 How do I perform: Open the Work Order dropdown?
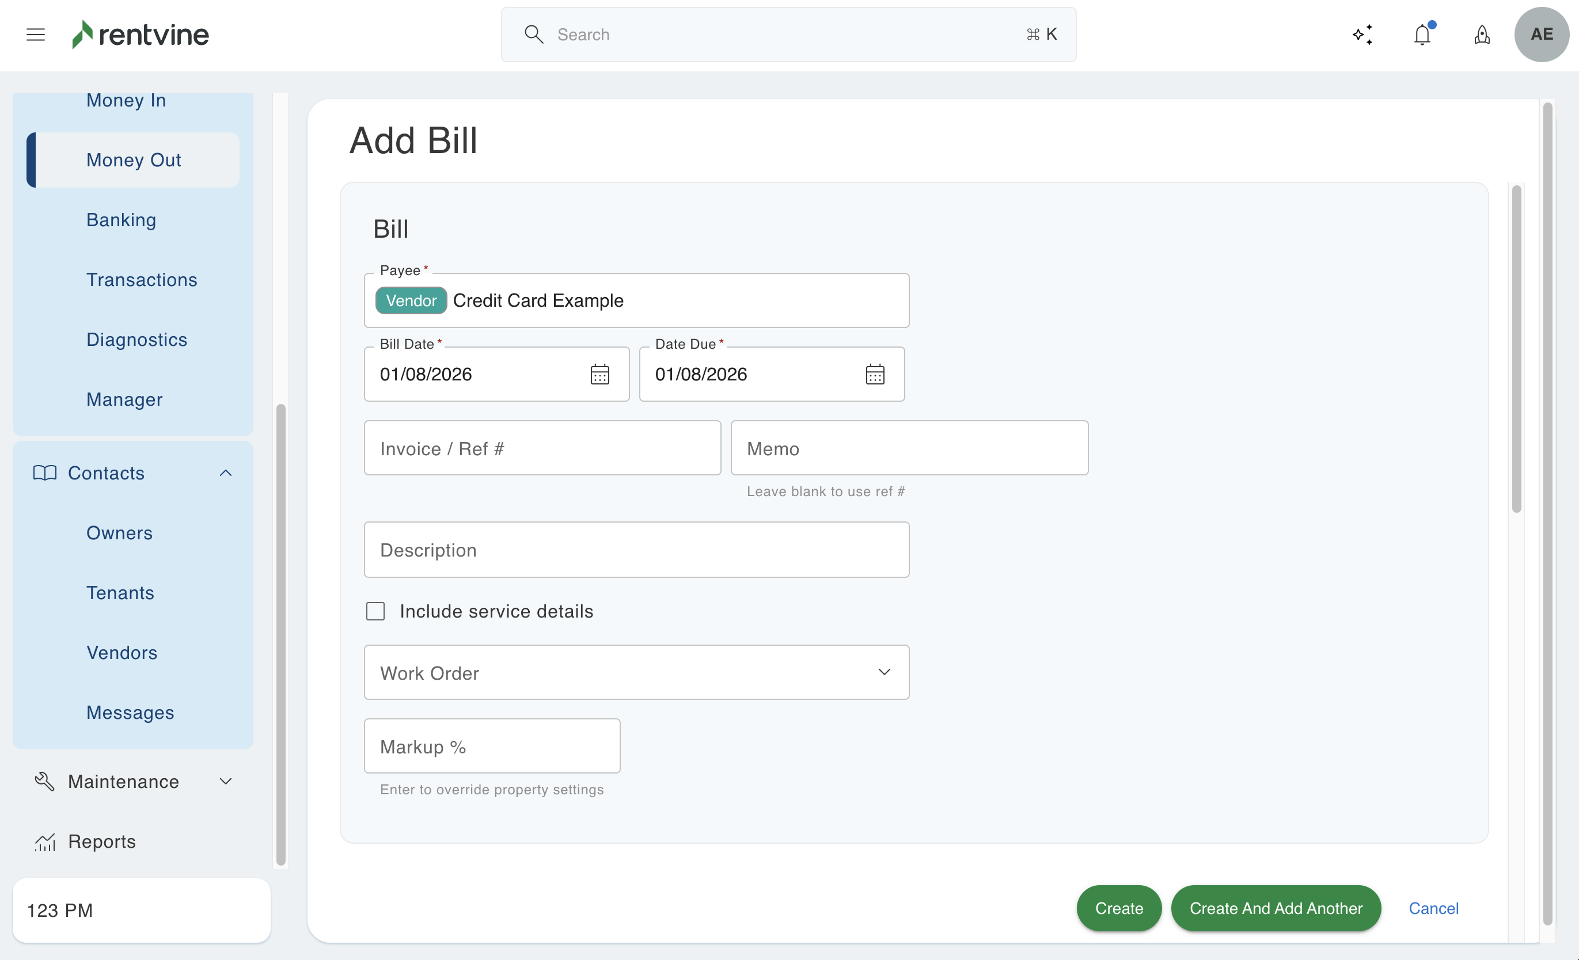tap(636, 672)
